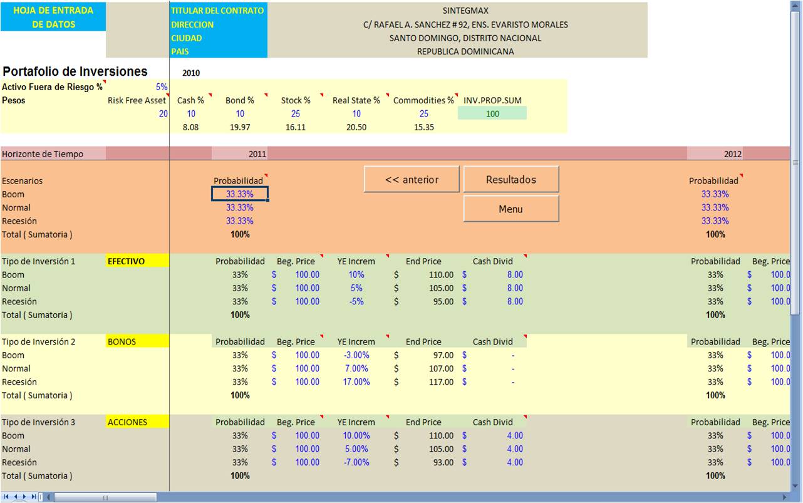Click the 15.35 value under Commodities %
The image size is (803, 503).
pyautogui.click(x=423, y=127)
